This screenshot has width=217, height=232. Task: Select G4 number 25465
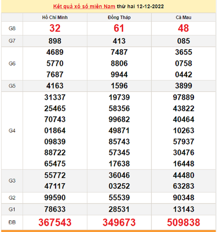pyautogui.click(x=55, y=109)
